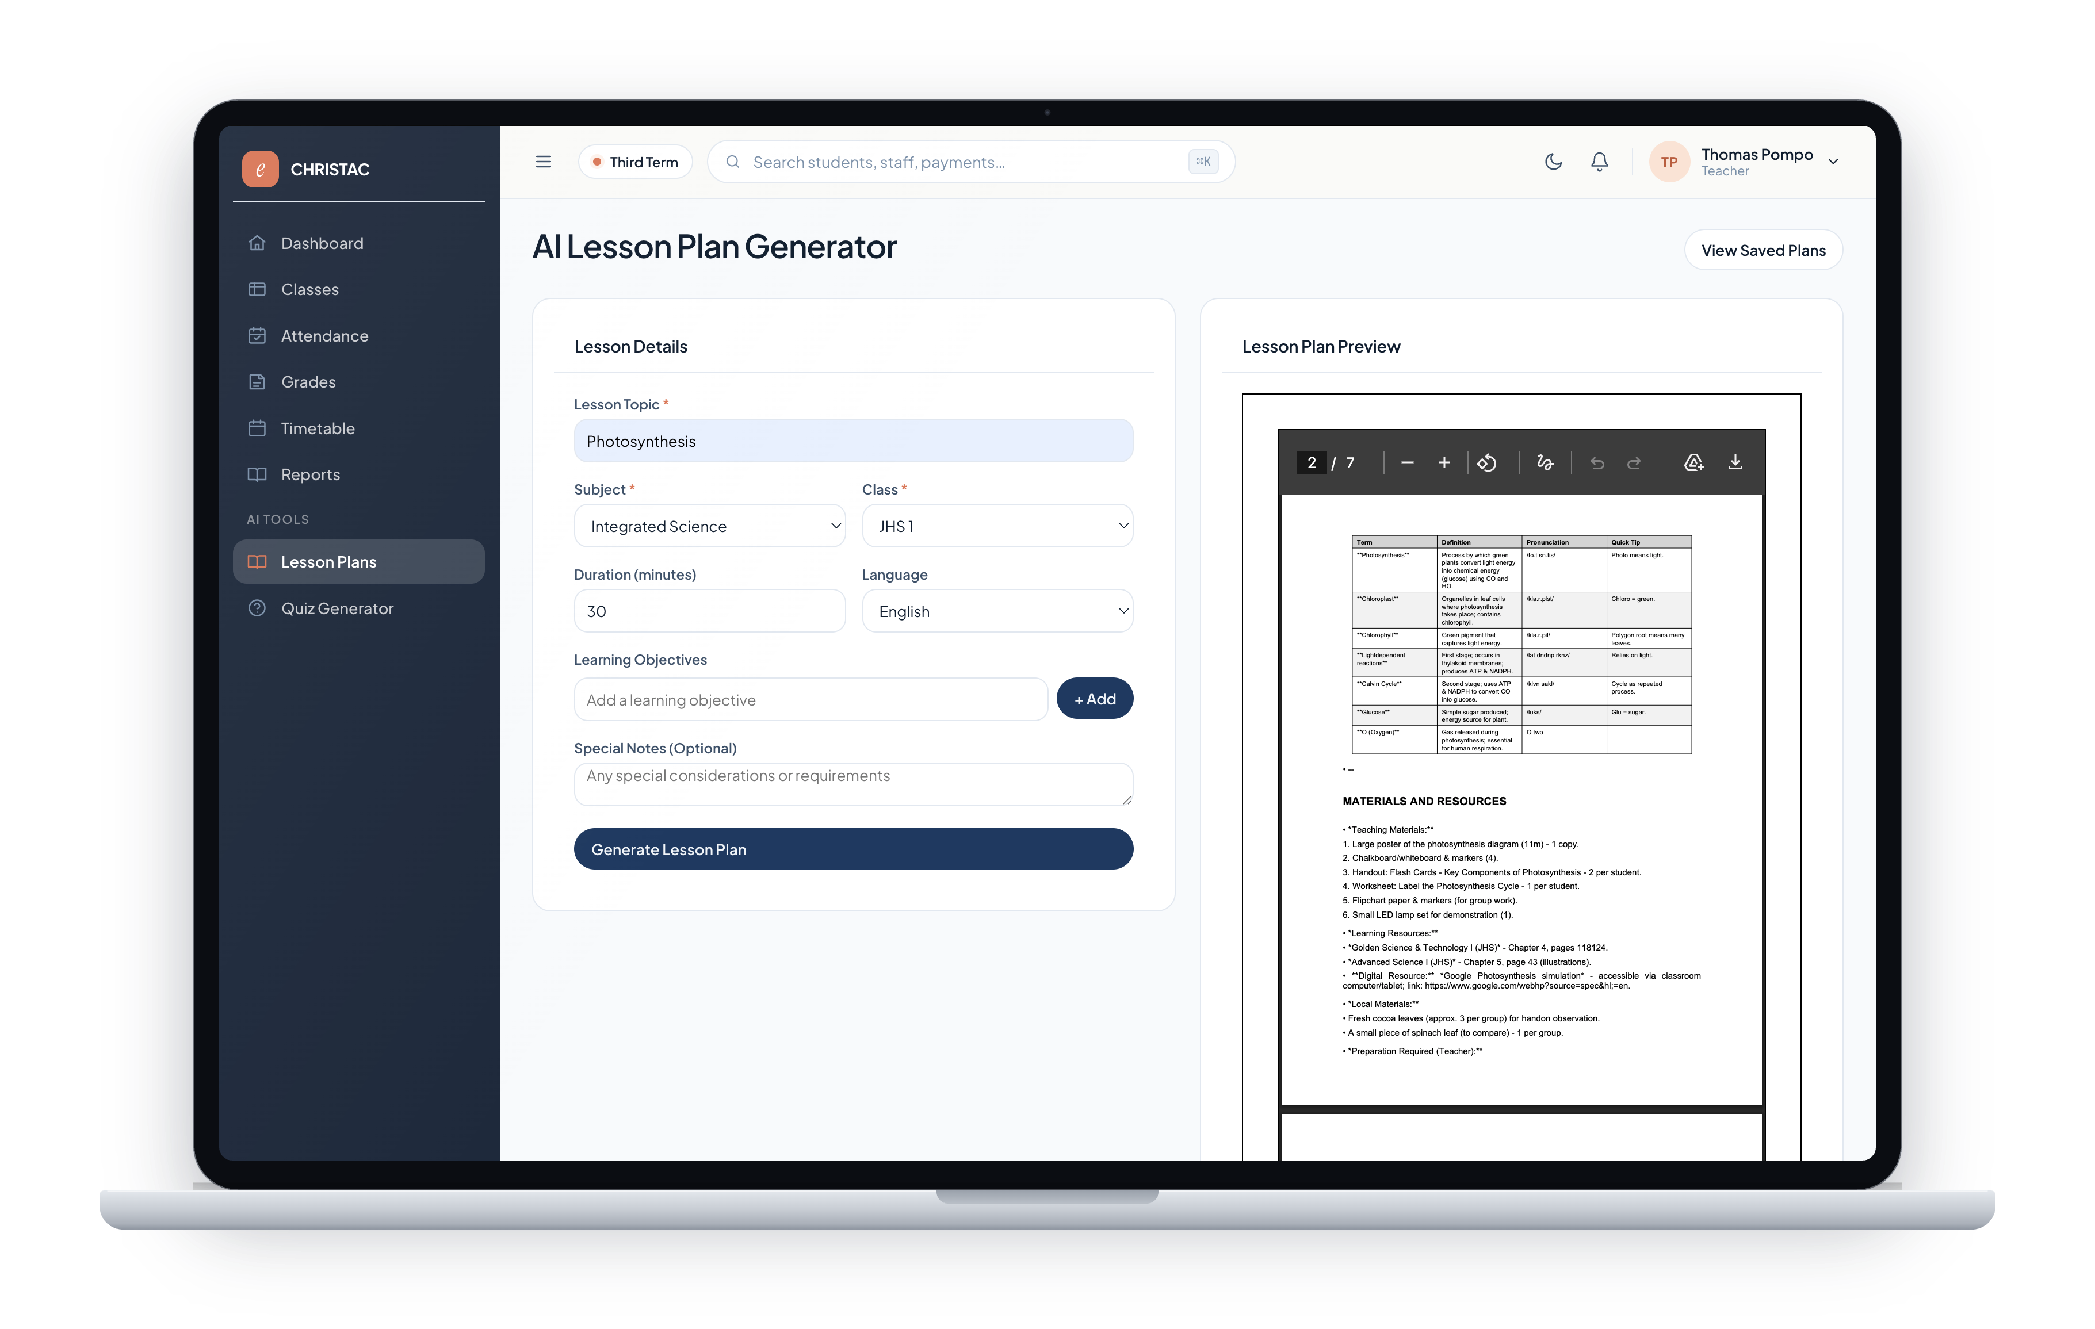Open Dashboard in the sidebar
2095x1329 pixels.
point(358,243)
